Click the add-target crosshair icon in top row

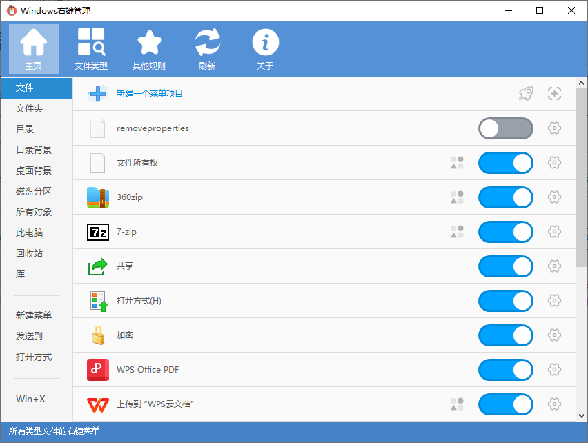[554, 94]
